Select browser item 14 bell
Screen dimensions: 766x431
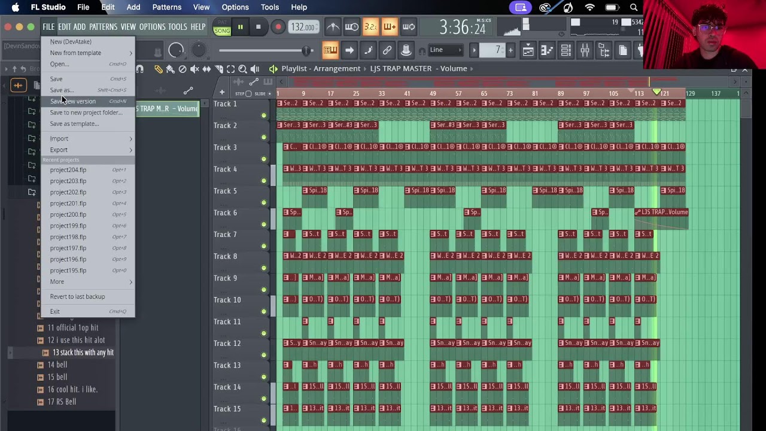point(57,365)
